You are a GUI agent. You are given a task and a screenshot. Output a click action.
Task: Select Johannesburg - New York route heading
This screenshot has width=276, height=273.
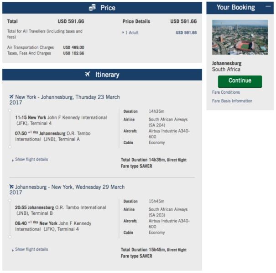click(67, 190)
